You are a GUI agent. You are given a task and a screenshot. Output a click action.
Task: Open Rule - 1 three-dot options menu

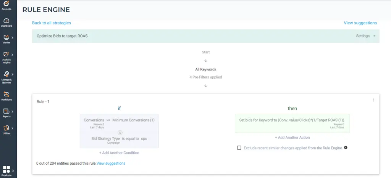(x=373, y=100)
